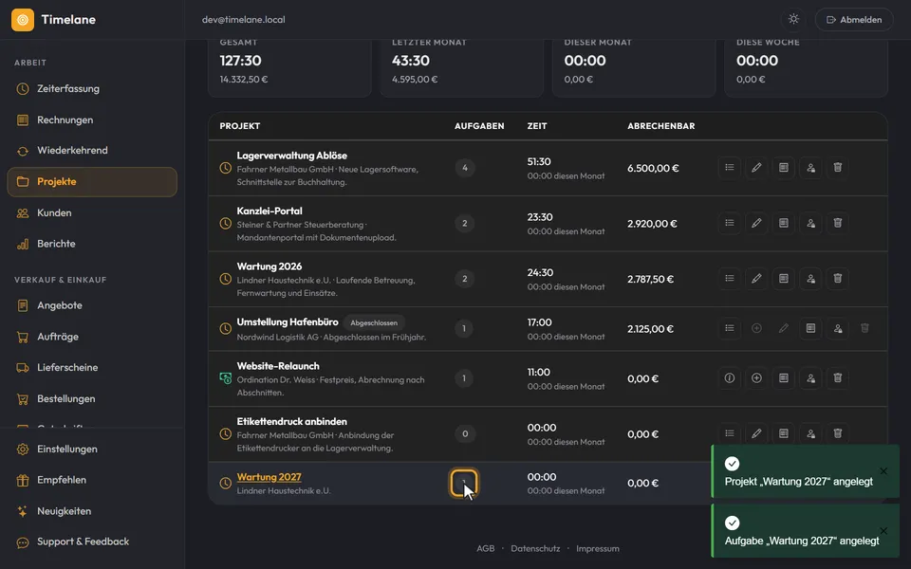911x569 pixels.
Task: Click the Abmelden button
Action: 854,20
